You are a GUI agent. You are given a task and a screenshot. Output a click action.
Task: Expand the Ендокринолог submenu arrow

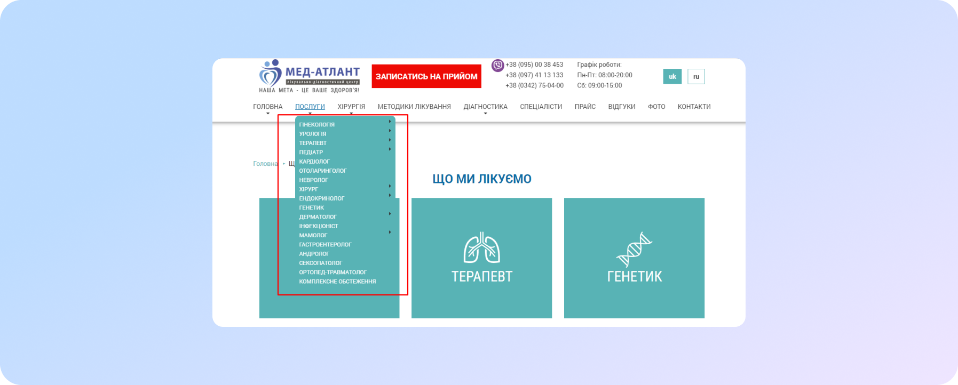point(390,195)
